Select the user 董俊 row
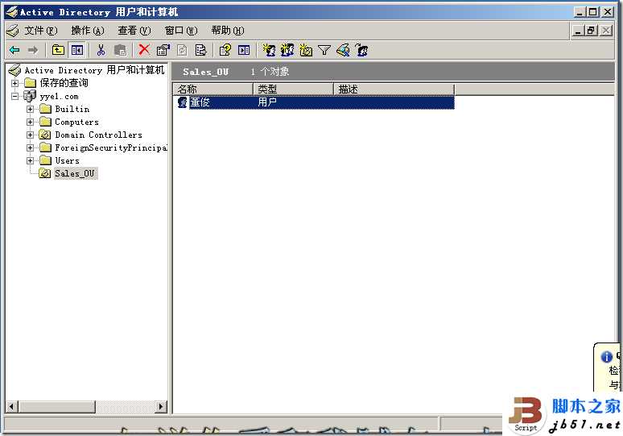623x436 pixels. (x=314, y=102)
